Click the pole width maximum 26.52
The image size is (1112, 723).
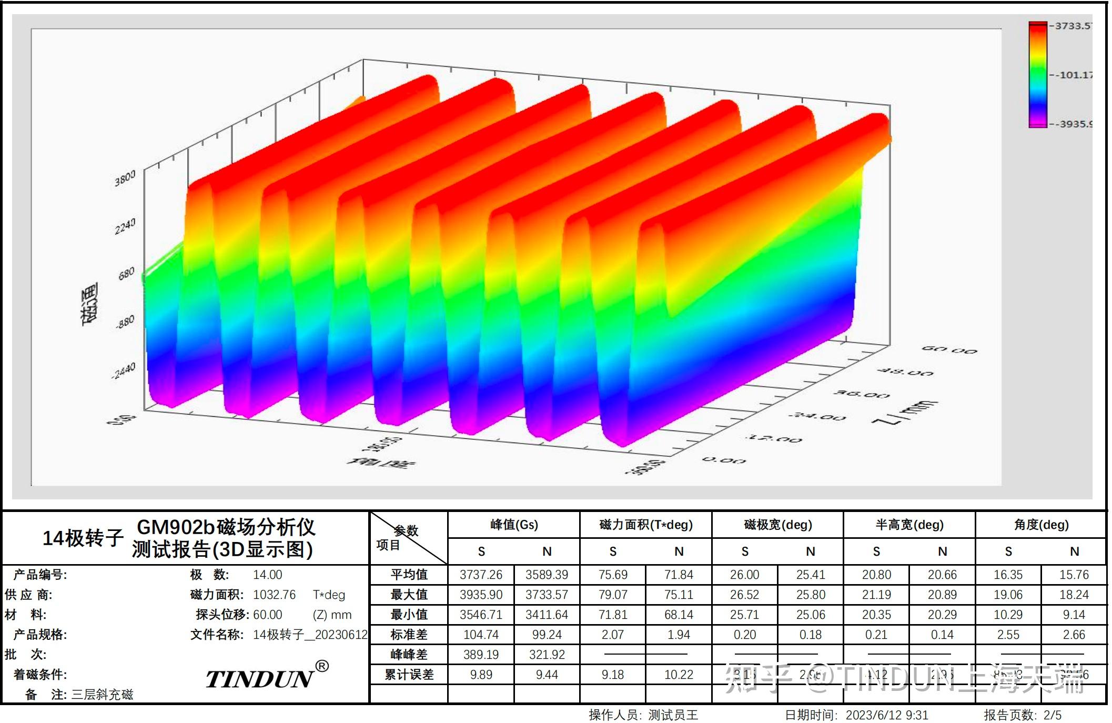point(745,595)
